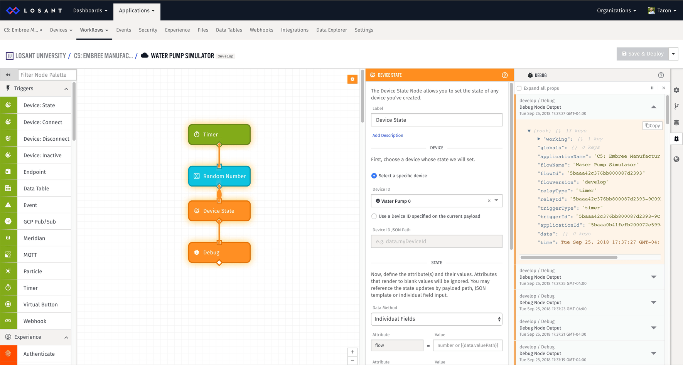Collapse the Triggers palette section
This screenshot has width=683, height=365.
[x=66, y=89]
